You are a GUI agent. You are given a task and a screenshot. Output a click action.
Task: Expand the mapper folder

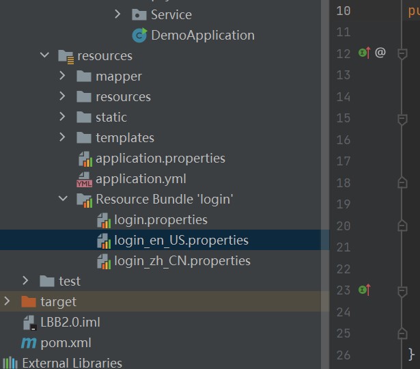(x=62, y=76)
